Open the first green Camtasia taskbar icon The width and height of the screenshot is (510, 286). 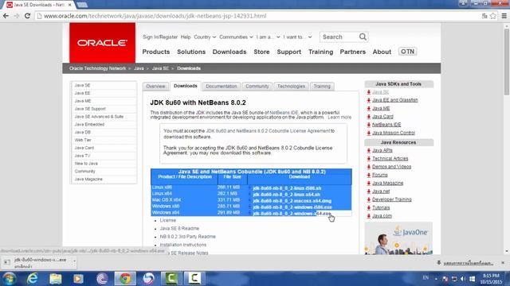pos(171,279)
